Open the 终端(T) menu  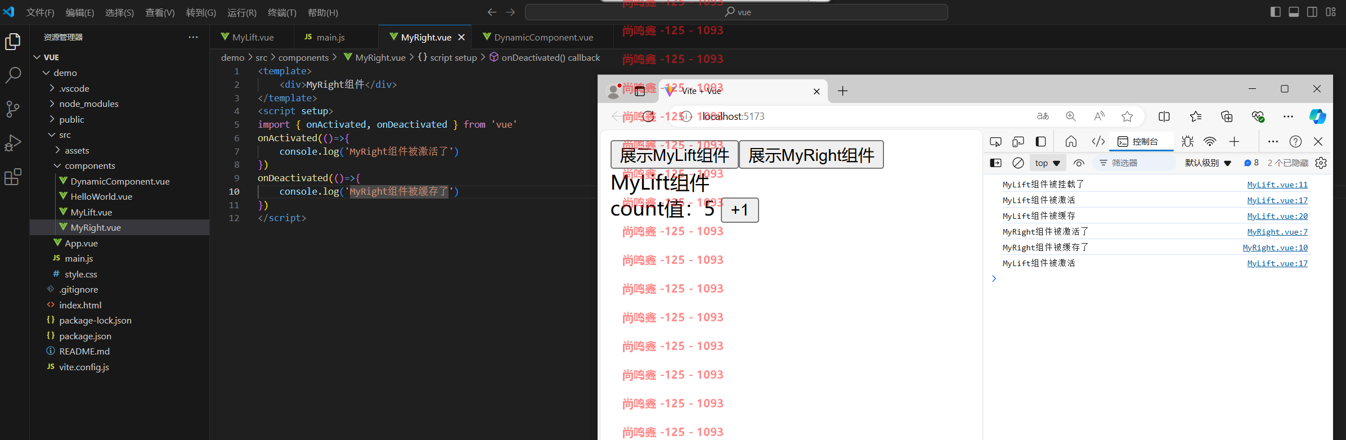282,12
